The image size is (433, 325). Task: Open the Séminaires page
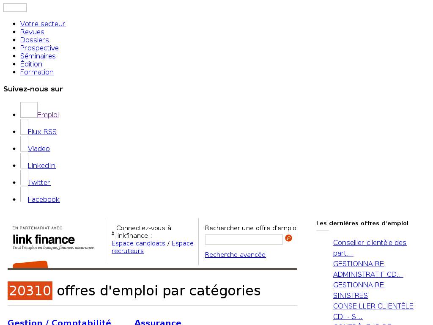click(38, 56)
